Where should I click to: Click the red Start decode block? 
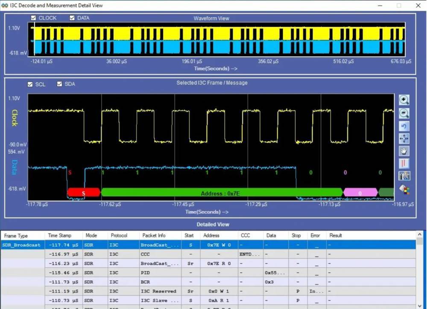click(84, 193)
